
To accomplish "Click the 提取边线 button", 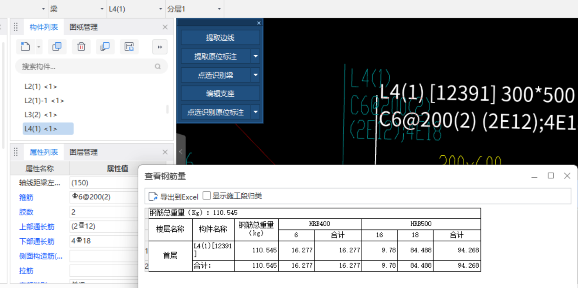I will coord(220,38).
